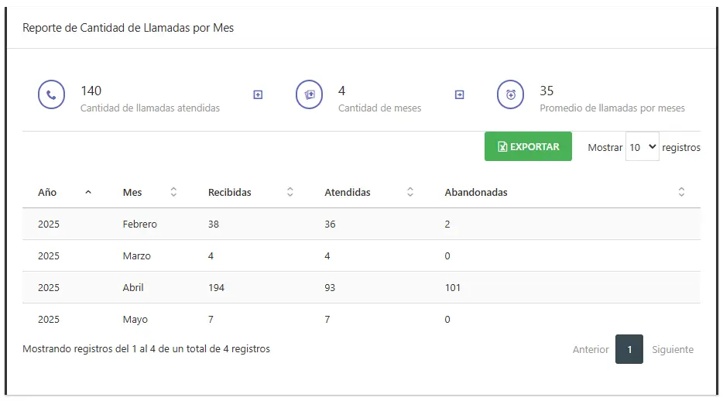Click Abandonadas value 101 in Abril row

pyautogui.click(x=452, y=288)
